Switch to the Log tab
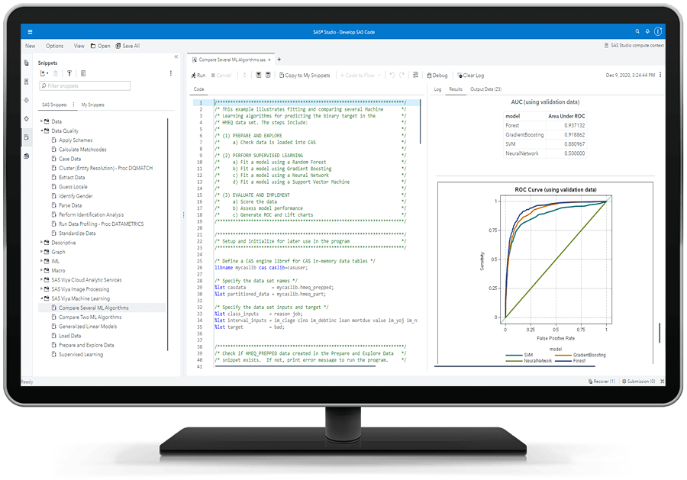The image size is (687, 480). pos(437,89)
